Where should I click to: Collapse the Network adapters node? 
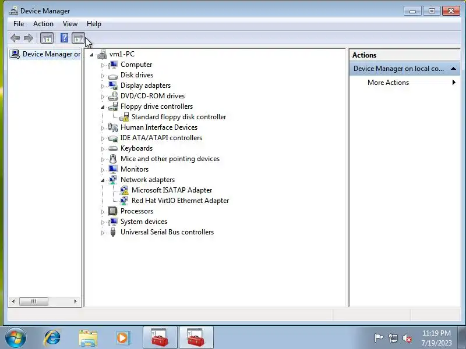click(x=103, y=180)
